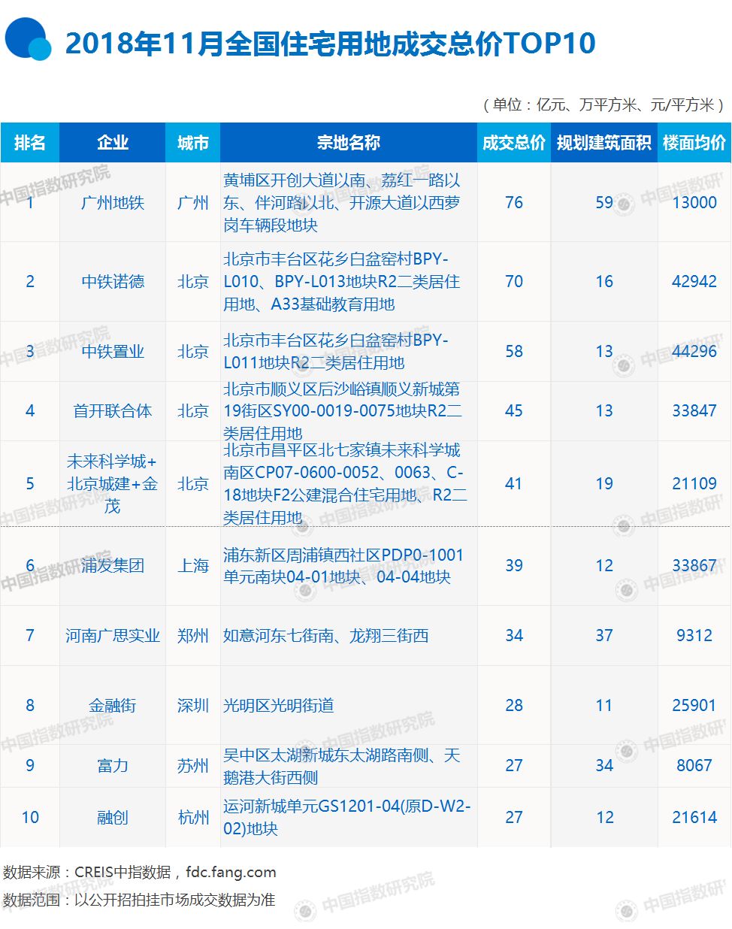Screen dimensions: 732x929
Task: Select the company cell "金融街"
Action: click(113, 706)
